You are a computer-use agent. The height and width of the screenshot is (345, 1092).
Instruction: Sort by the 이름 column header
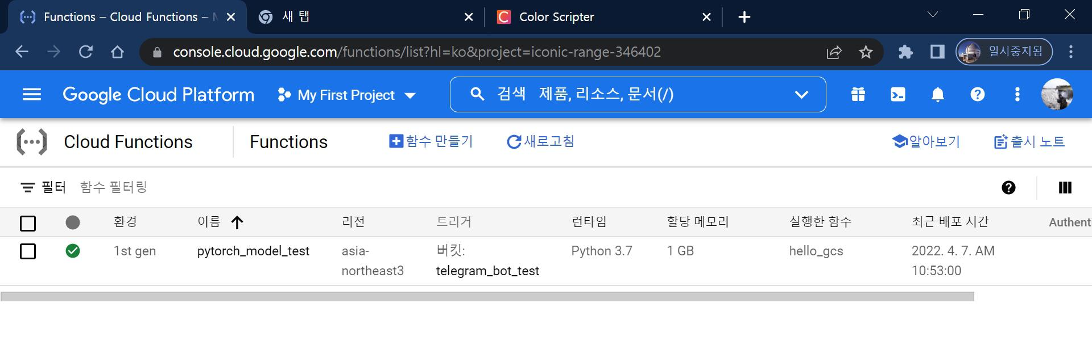click(209, 222)
